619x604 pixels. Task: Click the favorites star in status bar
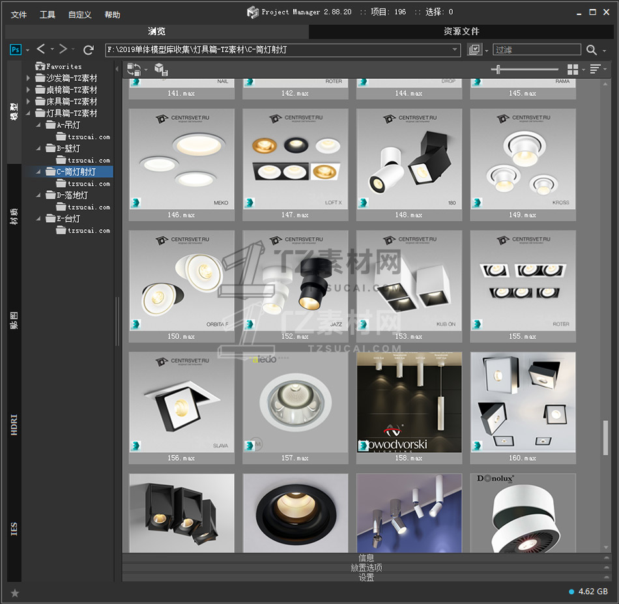coord(15,592)
